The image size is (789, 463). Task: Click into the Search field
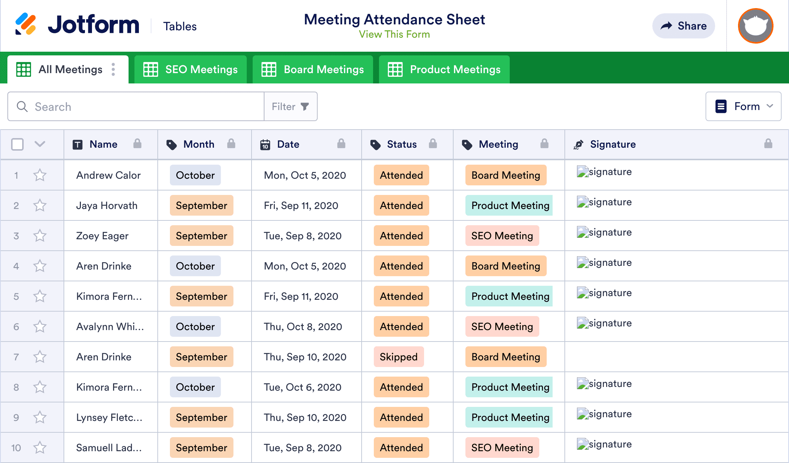140,107
